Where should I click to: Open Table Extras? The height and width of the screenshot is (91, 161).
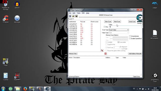click(x=136, y=77)
